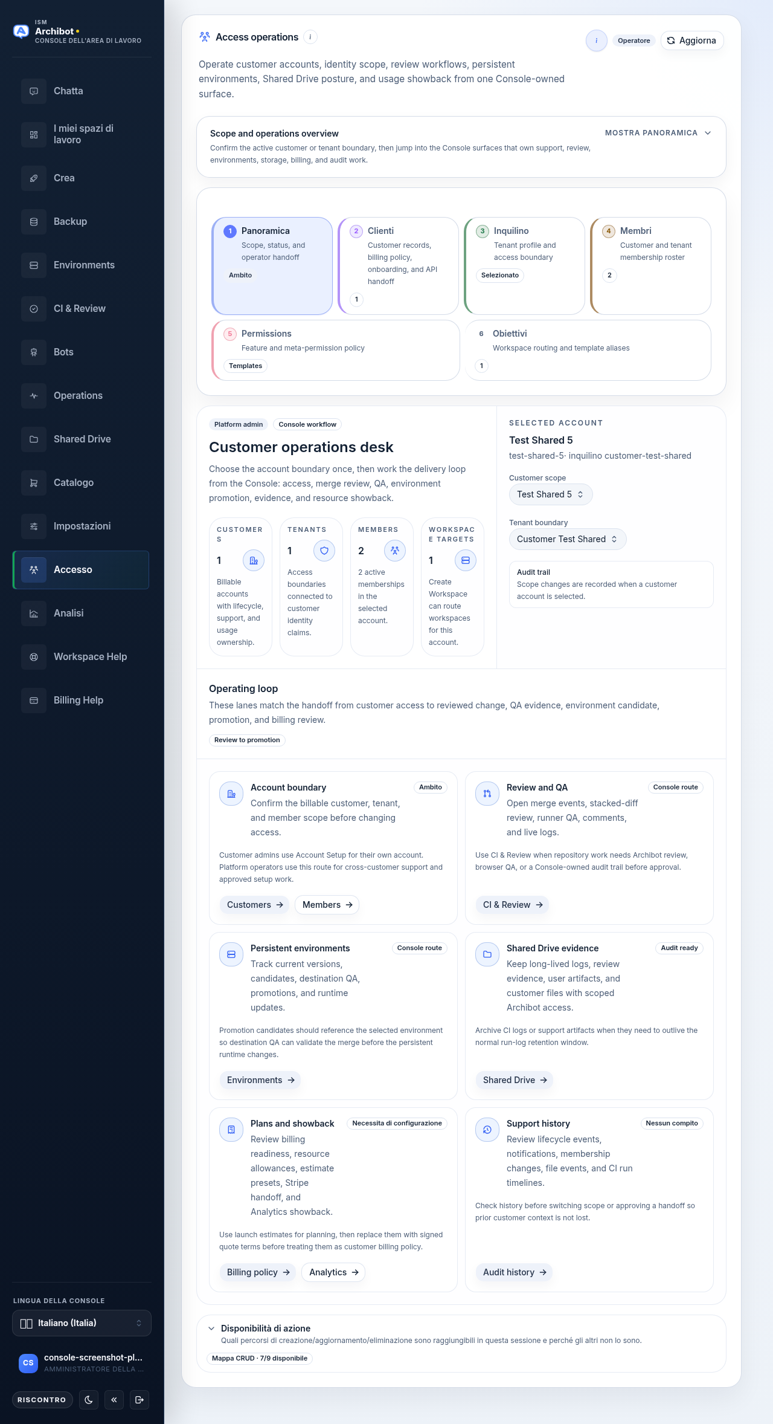Click the Audit ready badge
This screenshot has height=1424, width=773.
pyautogui.click(x=679, y=948)
